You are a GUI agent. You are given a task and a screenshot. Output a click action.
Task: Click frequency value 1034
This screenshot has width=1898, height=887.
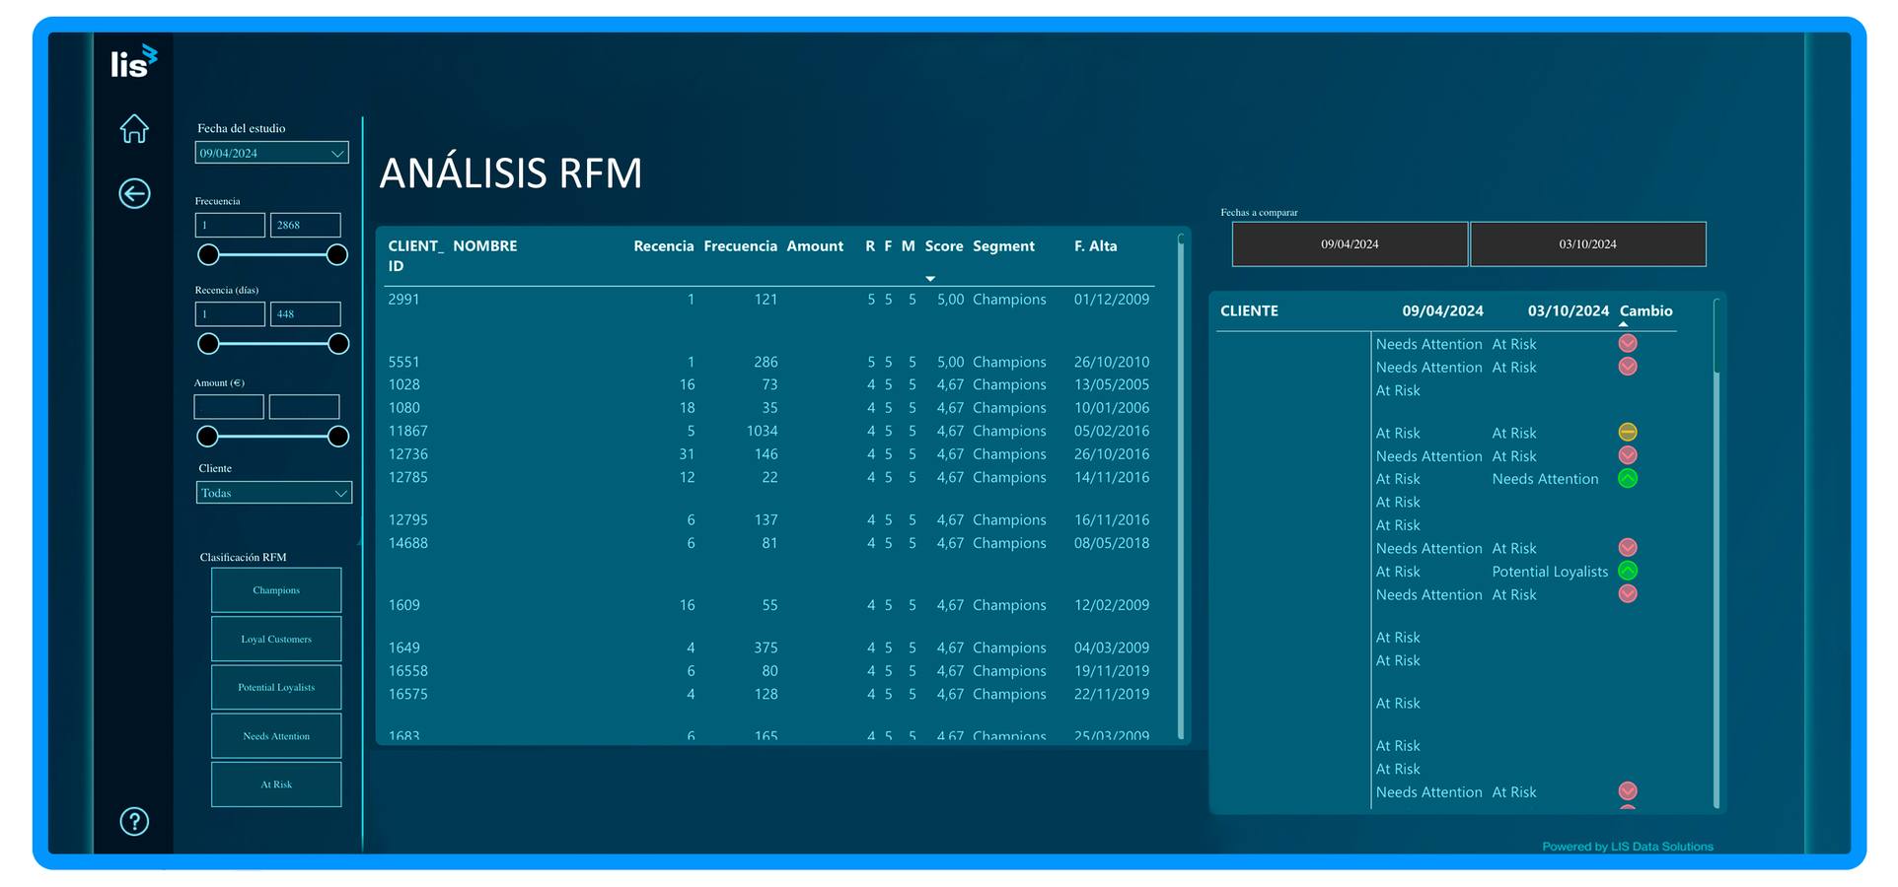(x=762, y=431)
